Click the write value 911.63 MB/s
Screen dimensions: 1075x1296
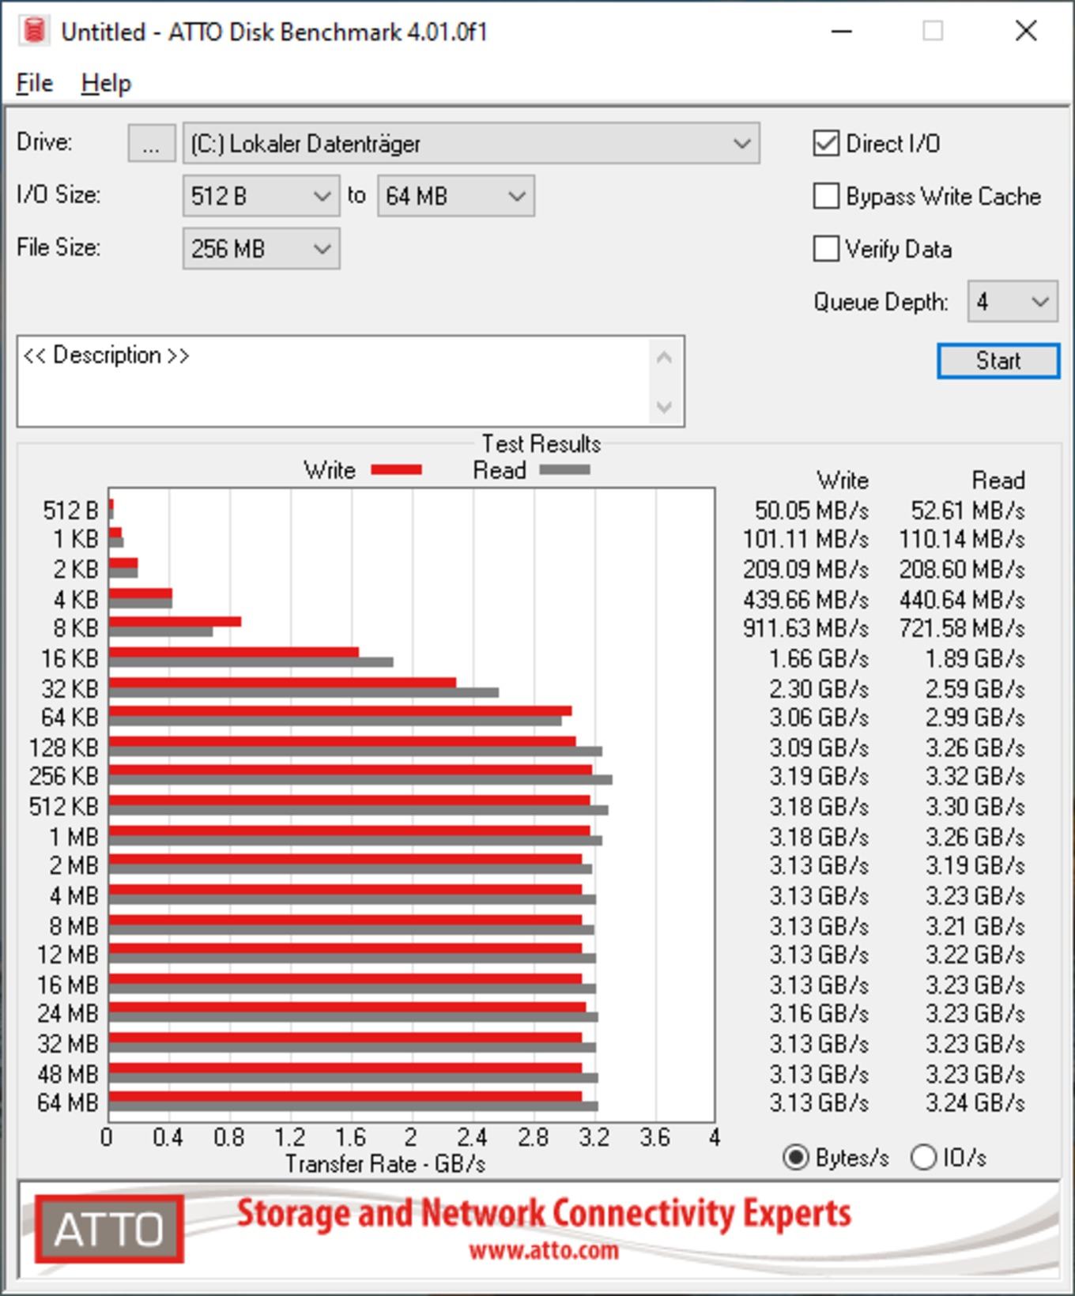click(x=805, y=629)
